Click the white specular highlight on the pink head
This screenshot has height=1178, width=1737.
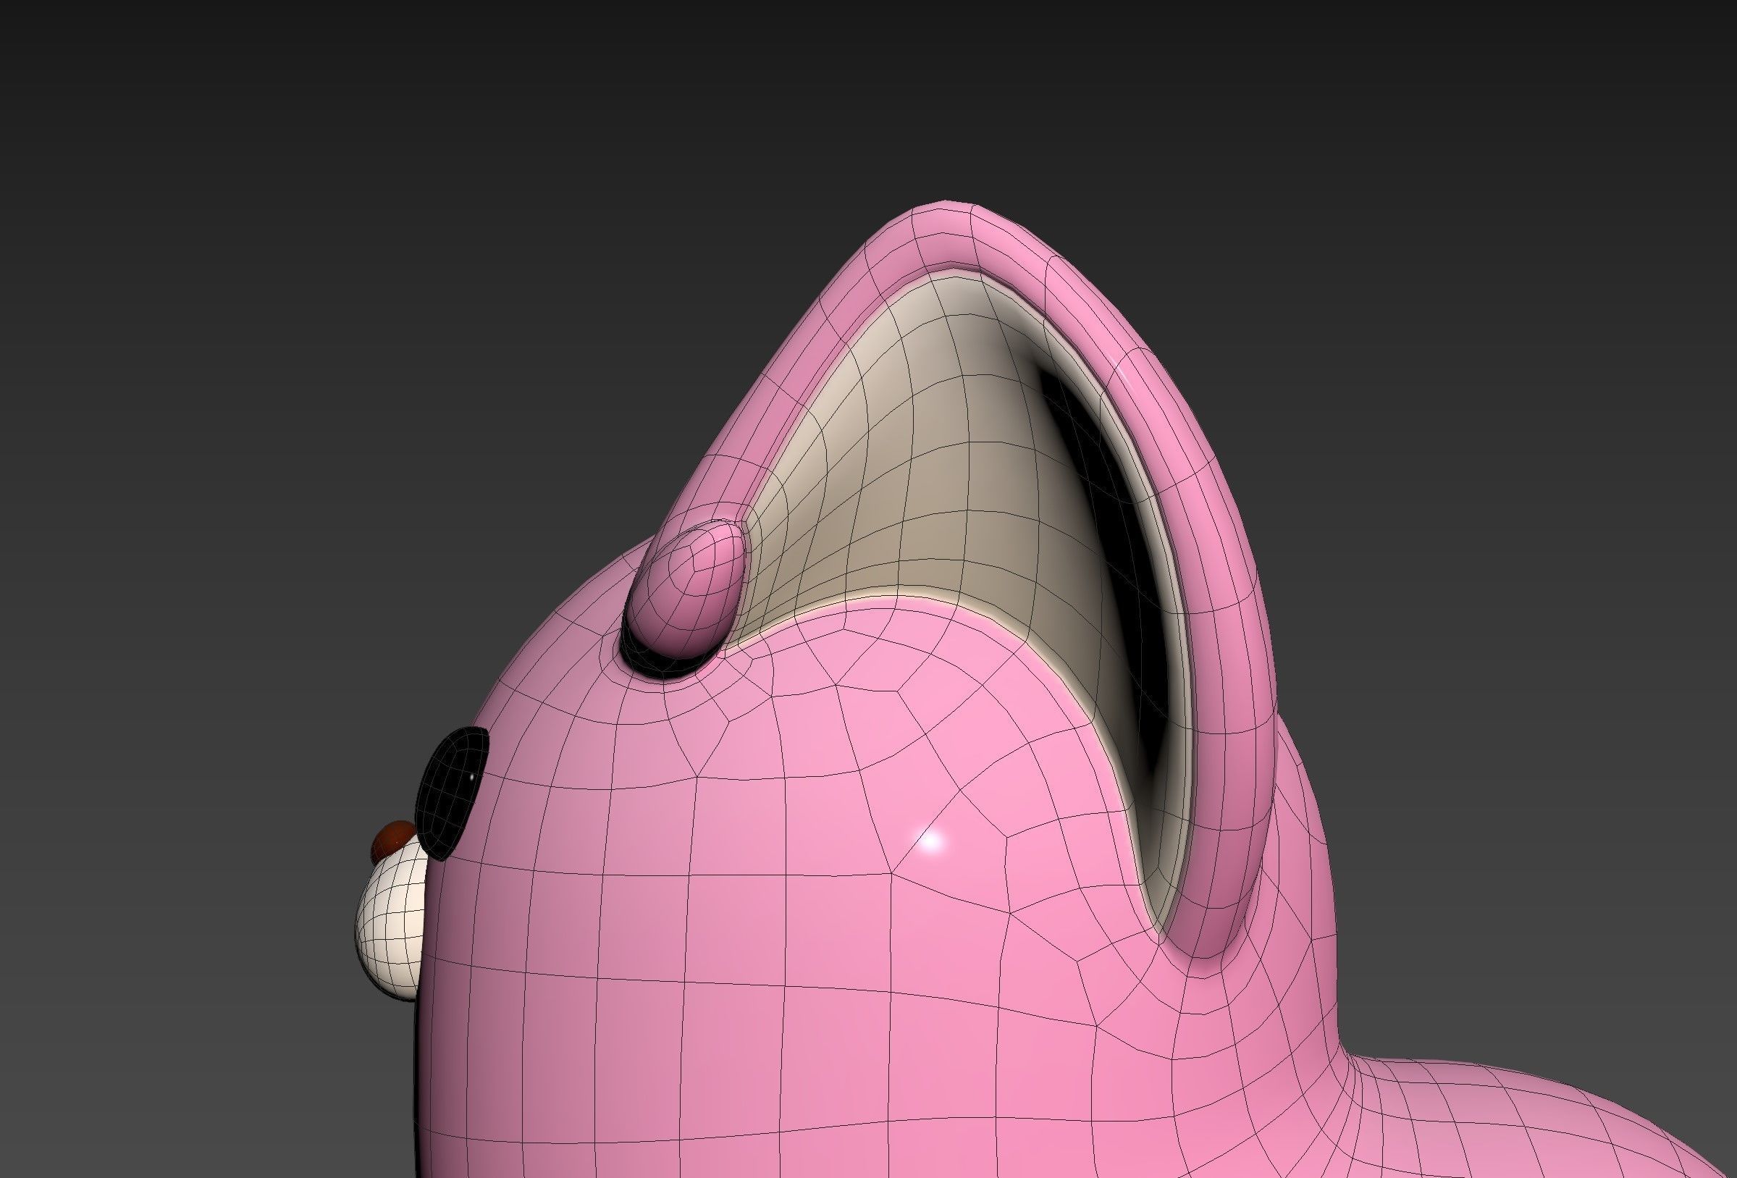[929, 841]
